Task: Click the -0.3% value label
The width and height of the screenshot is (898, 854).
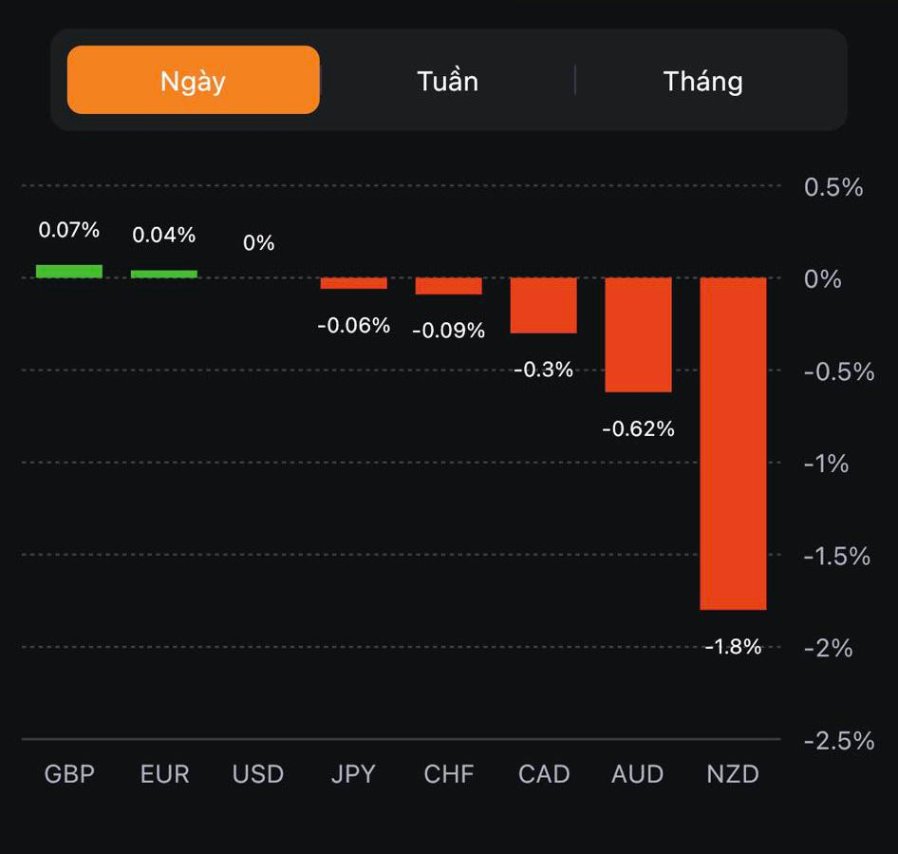Action: click(543, 370)
